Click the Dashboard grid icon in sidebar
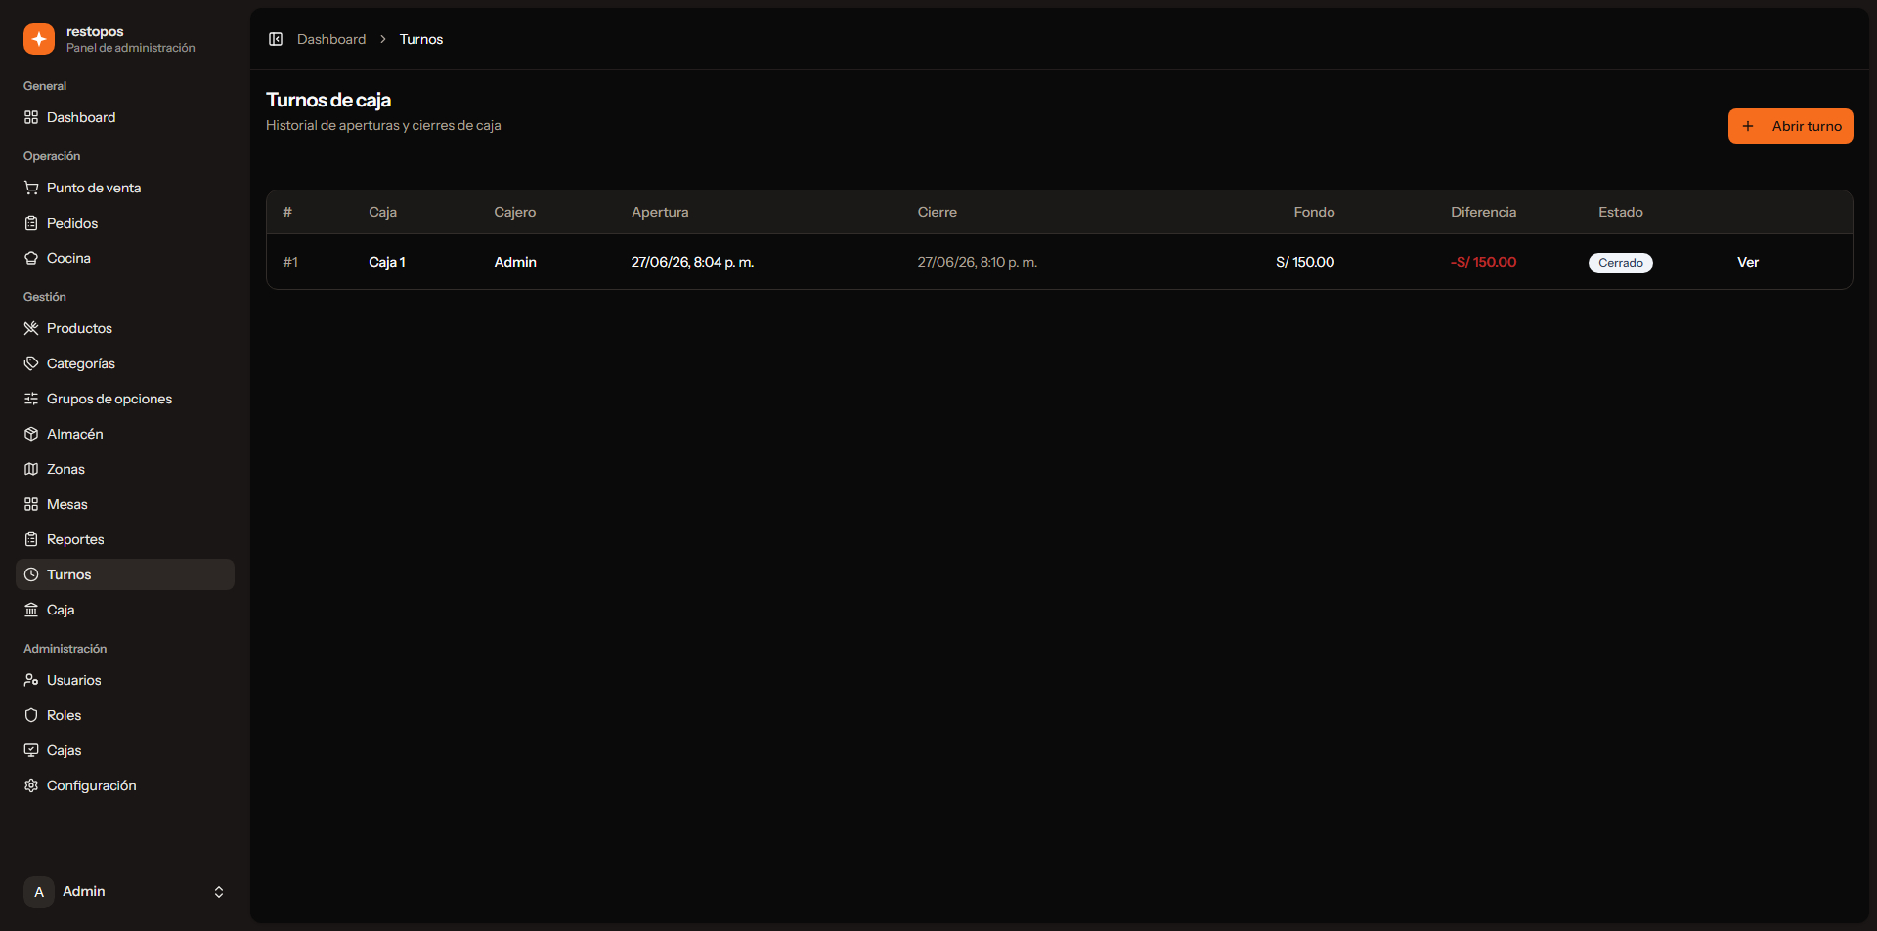Image resolution: width=1877 pixels, height=931 pixels. [x=31, y=117]
